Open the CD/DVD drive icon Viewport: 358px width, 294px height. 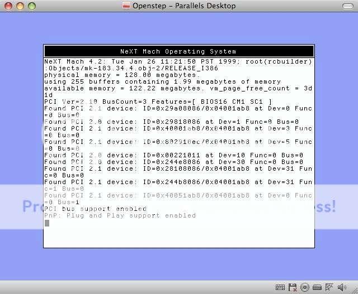305,287
